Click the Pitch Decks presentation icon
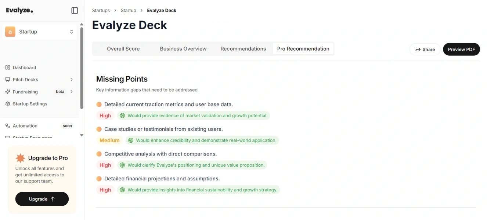487x220 pixels. coord(8,80)
